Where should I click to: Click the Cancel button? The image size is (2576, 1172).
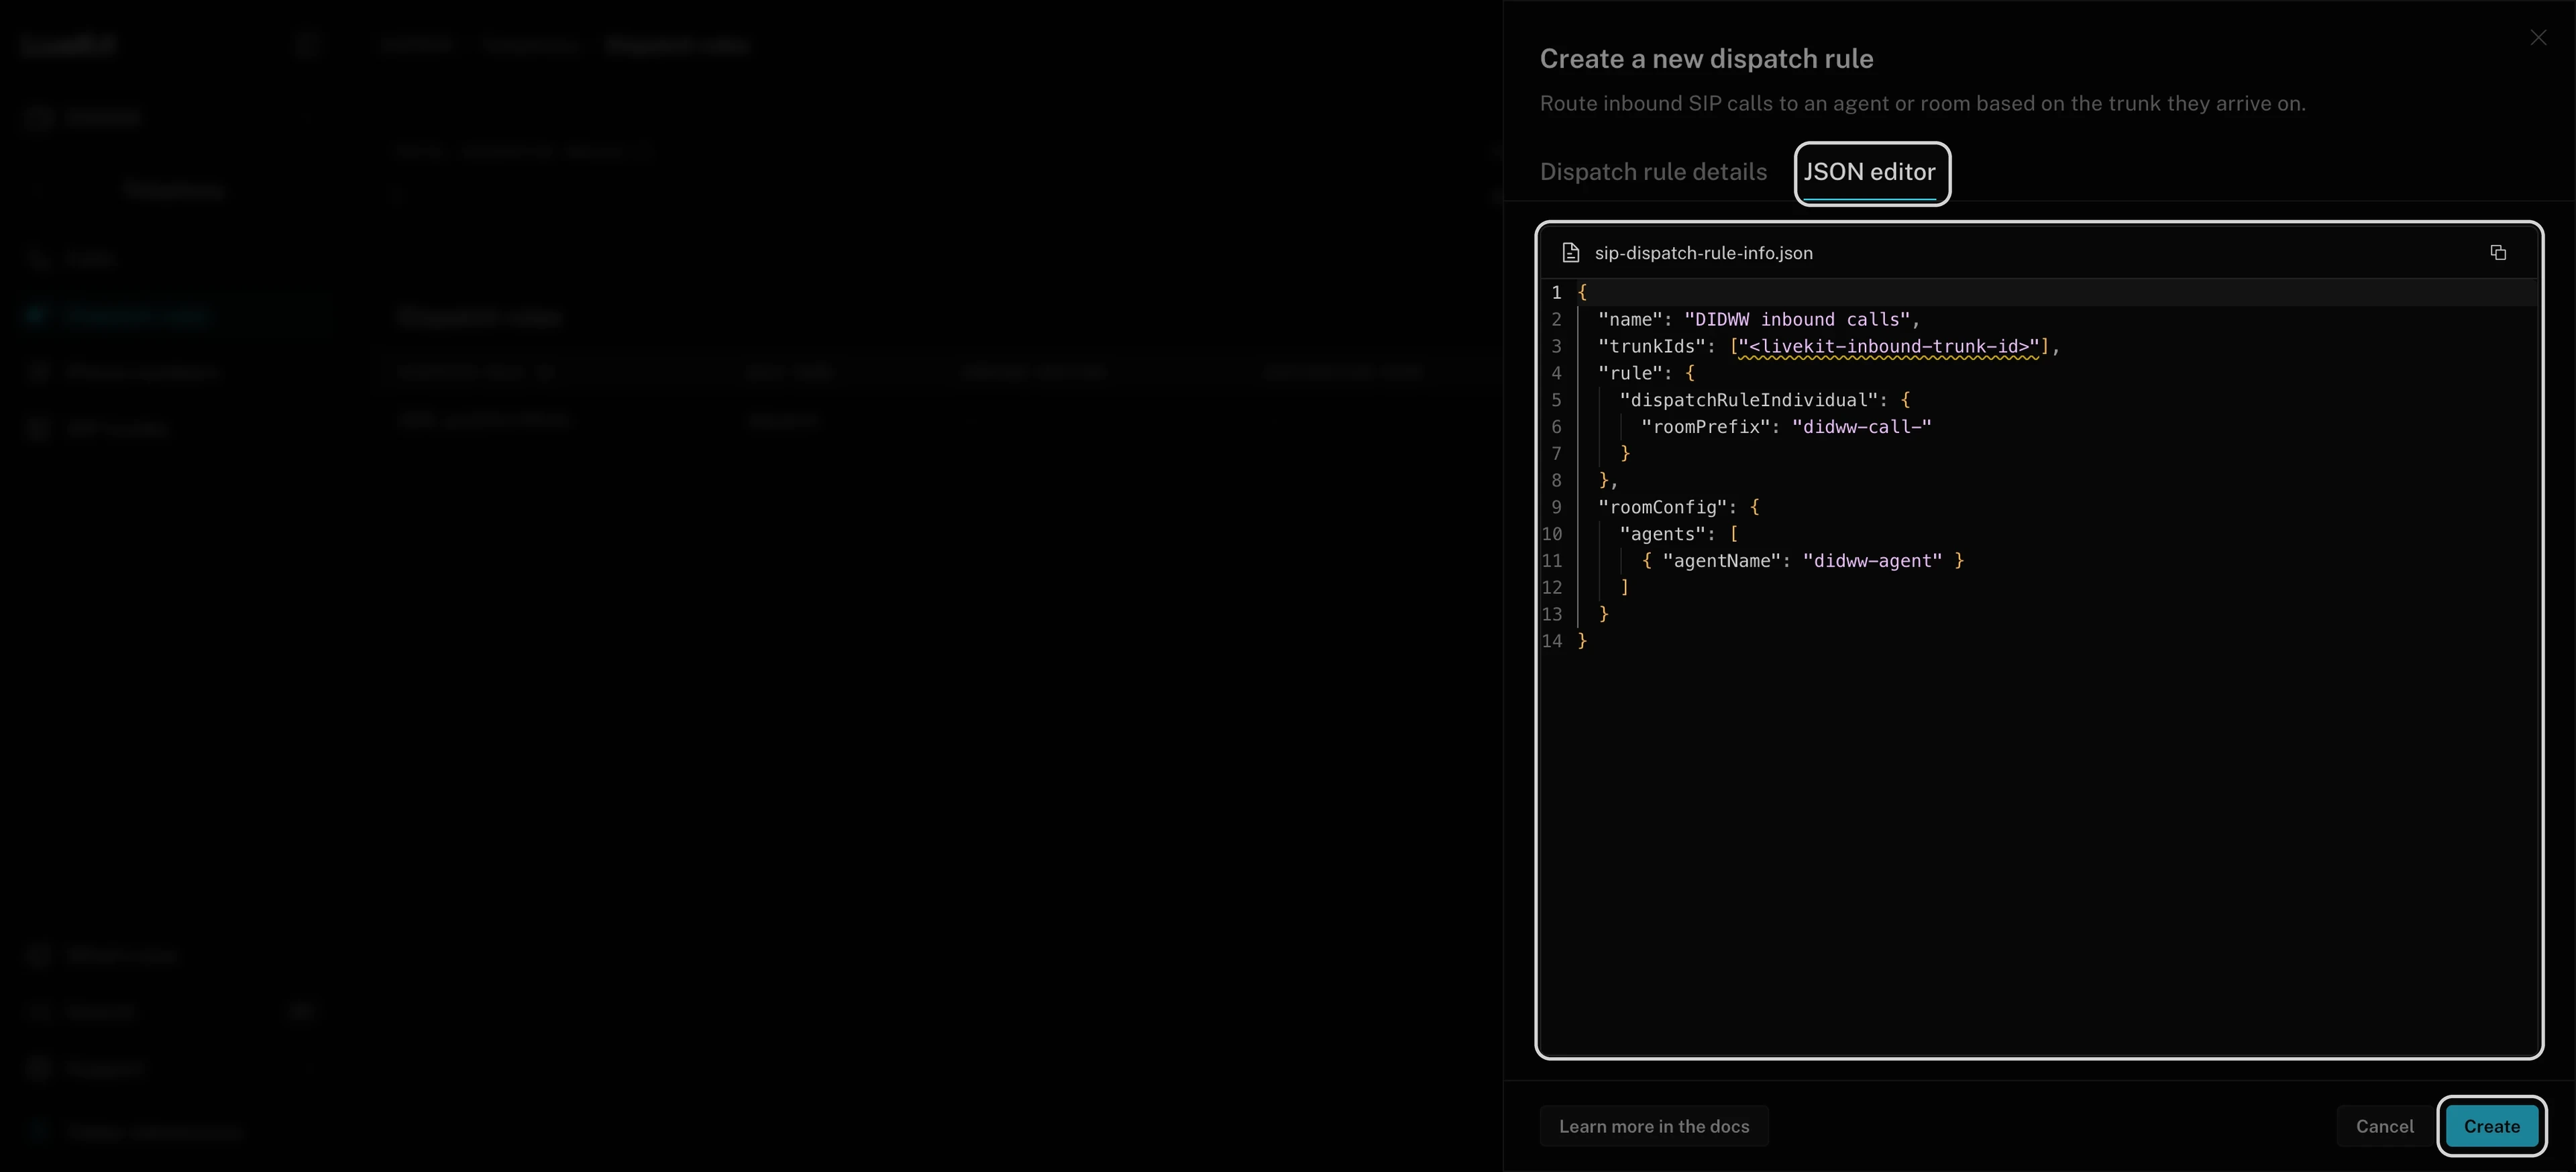2384,1125
